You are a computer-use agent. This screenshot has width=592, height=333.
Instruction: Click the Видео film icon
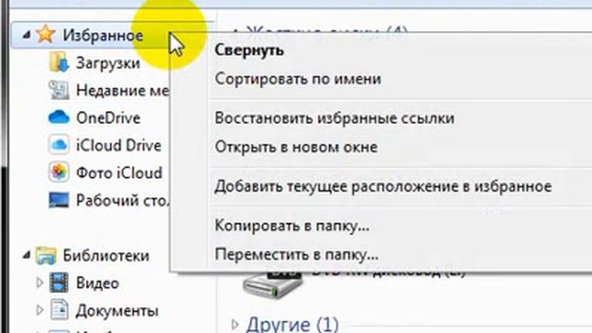click(59, 283)
